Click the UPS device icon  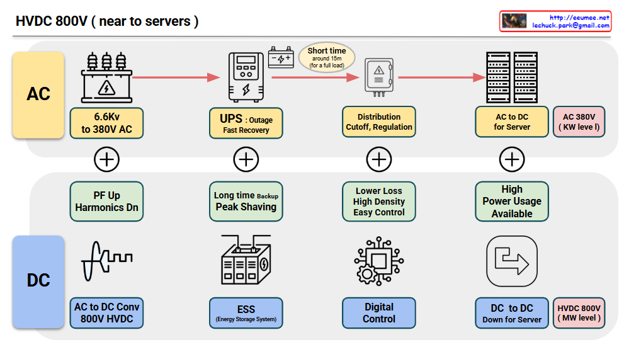(x=246, y=77)
